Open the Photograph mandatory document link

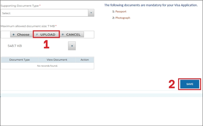123,18
